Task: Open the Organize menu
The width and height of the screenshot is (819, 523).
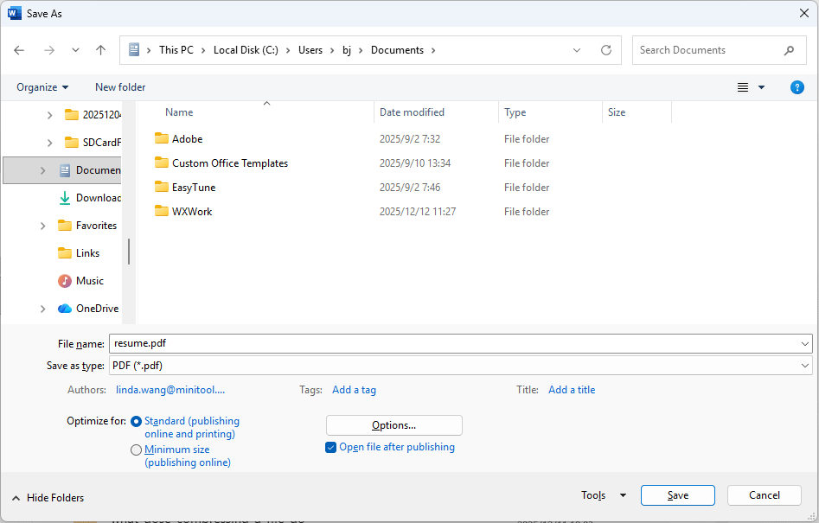Action: coord(42,87)
